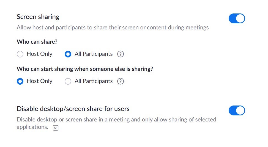Click help icon for start-sharing All Participants option
Screen dimensions: 268x147
[x=121, y=81]
